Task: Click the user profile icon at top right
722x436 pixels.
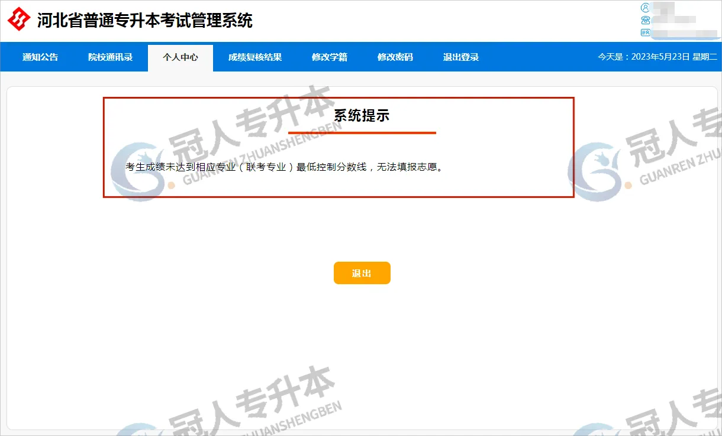Action: [x=646, y=8]
